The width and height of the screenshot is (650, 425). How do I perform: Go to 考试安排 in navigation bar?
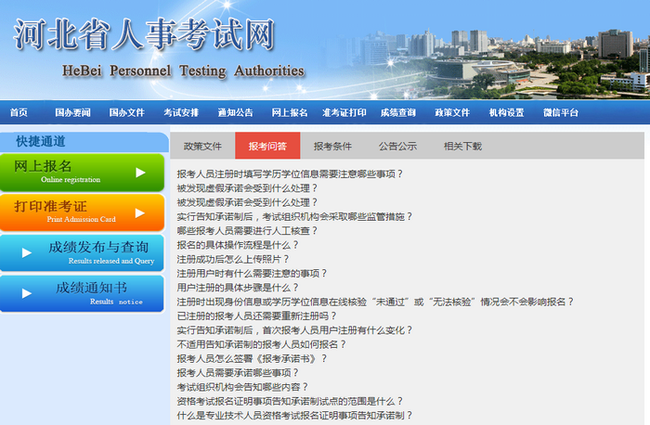(181, 112)
